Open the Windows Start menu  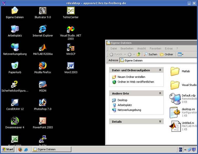tap(8, 149)
